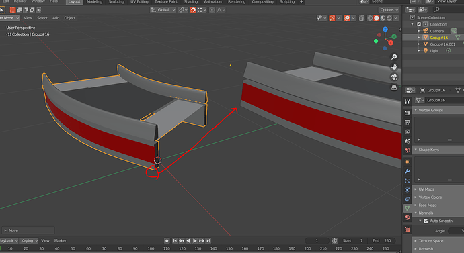Choose the Extend selection mode icon
This screenshot has height=253, width=464.
point(20,10)
